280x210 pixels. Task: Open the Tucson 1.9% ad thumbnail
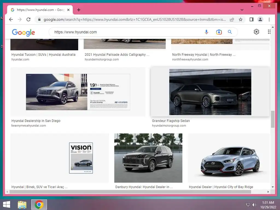(x=78, y=92)
